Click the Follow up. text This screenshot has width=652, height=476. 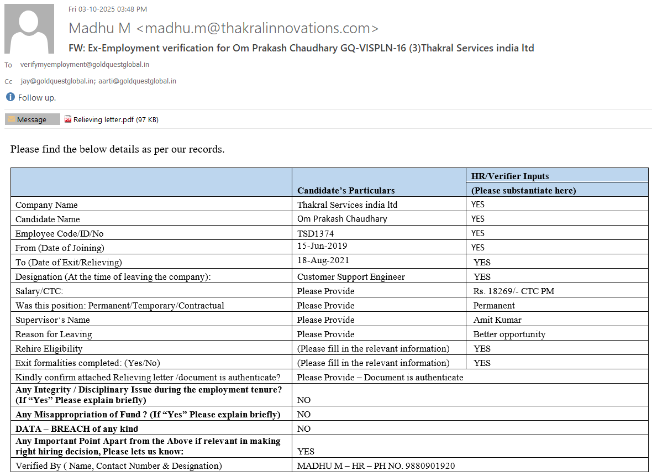pos(37,98)
